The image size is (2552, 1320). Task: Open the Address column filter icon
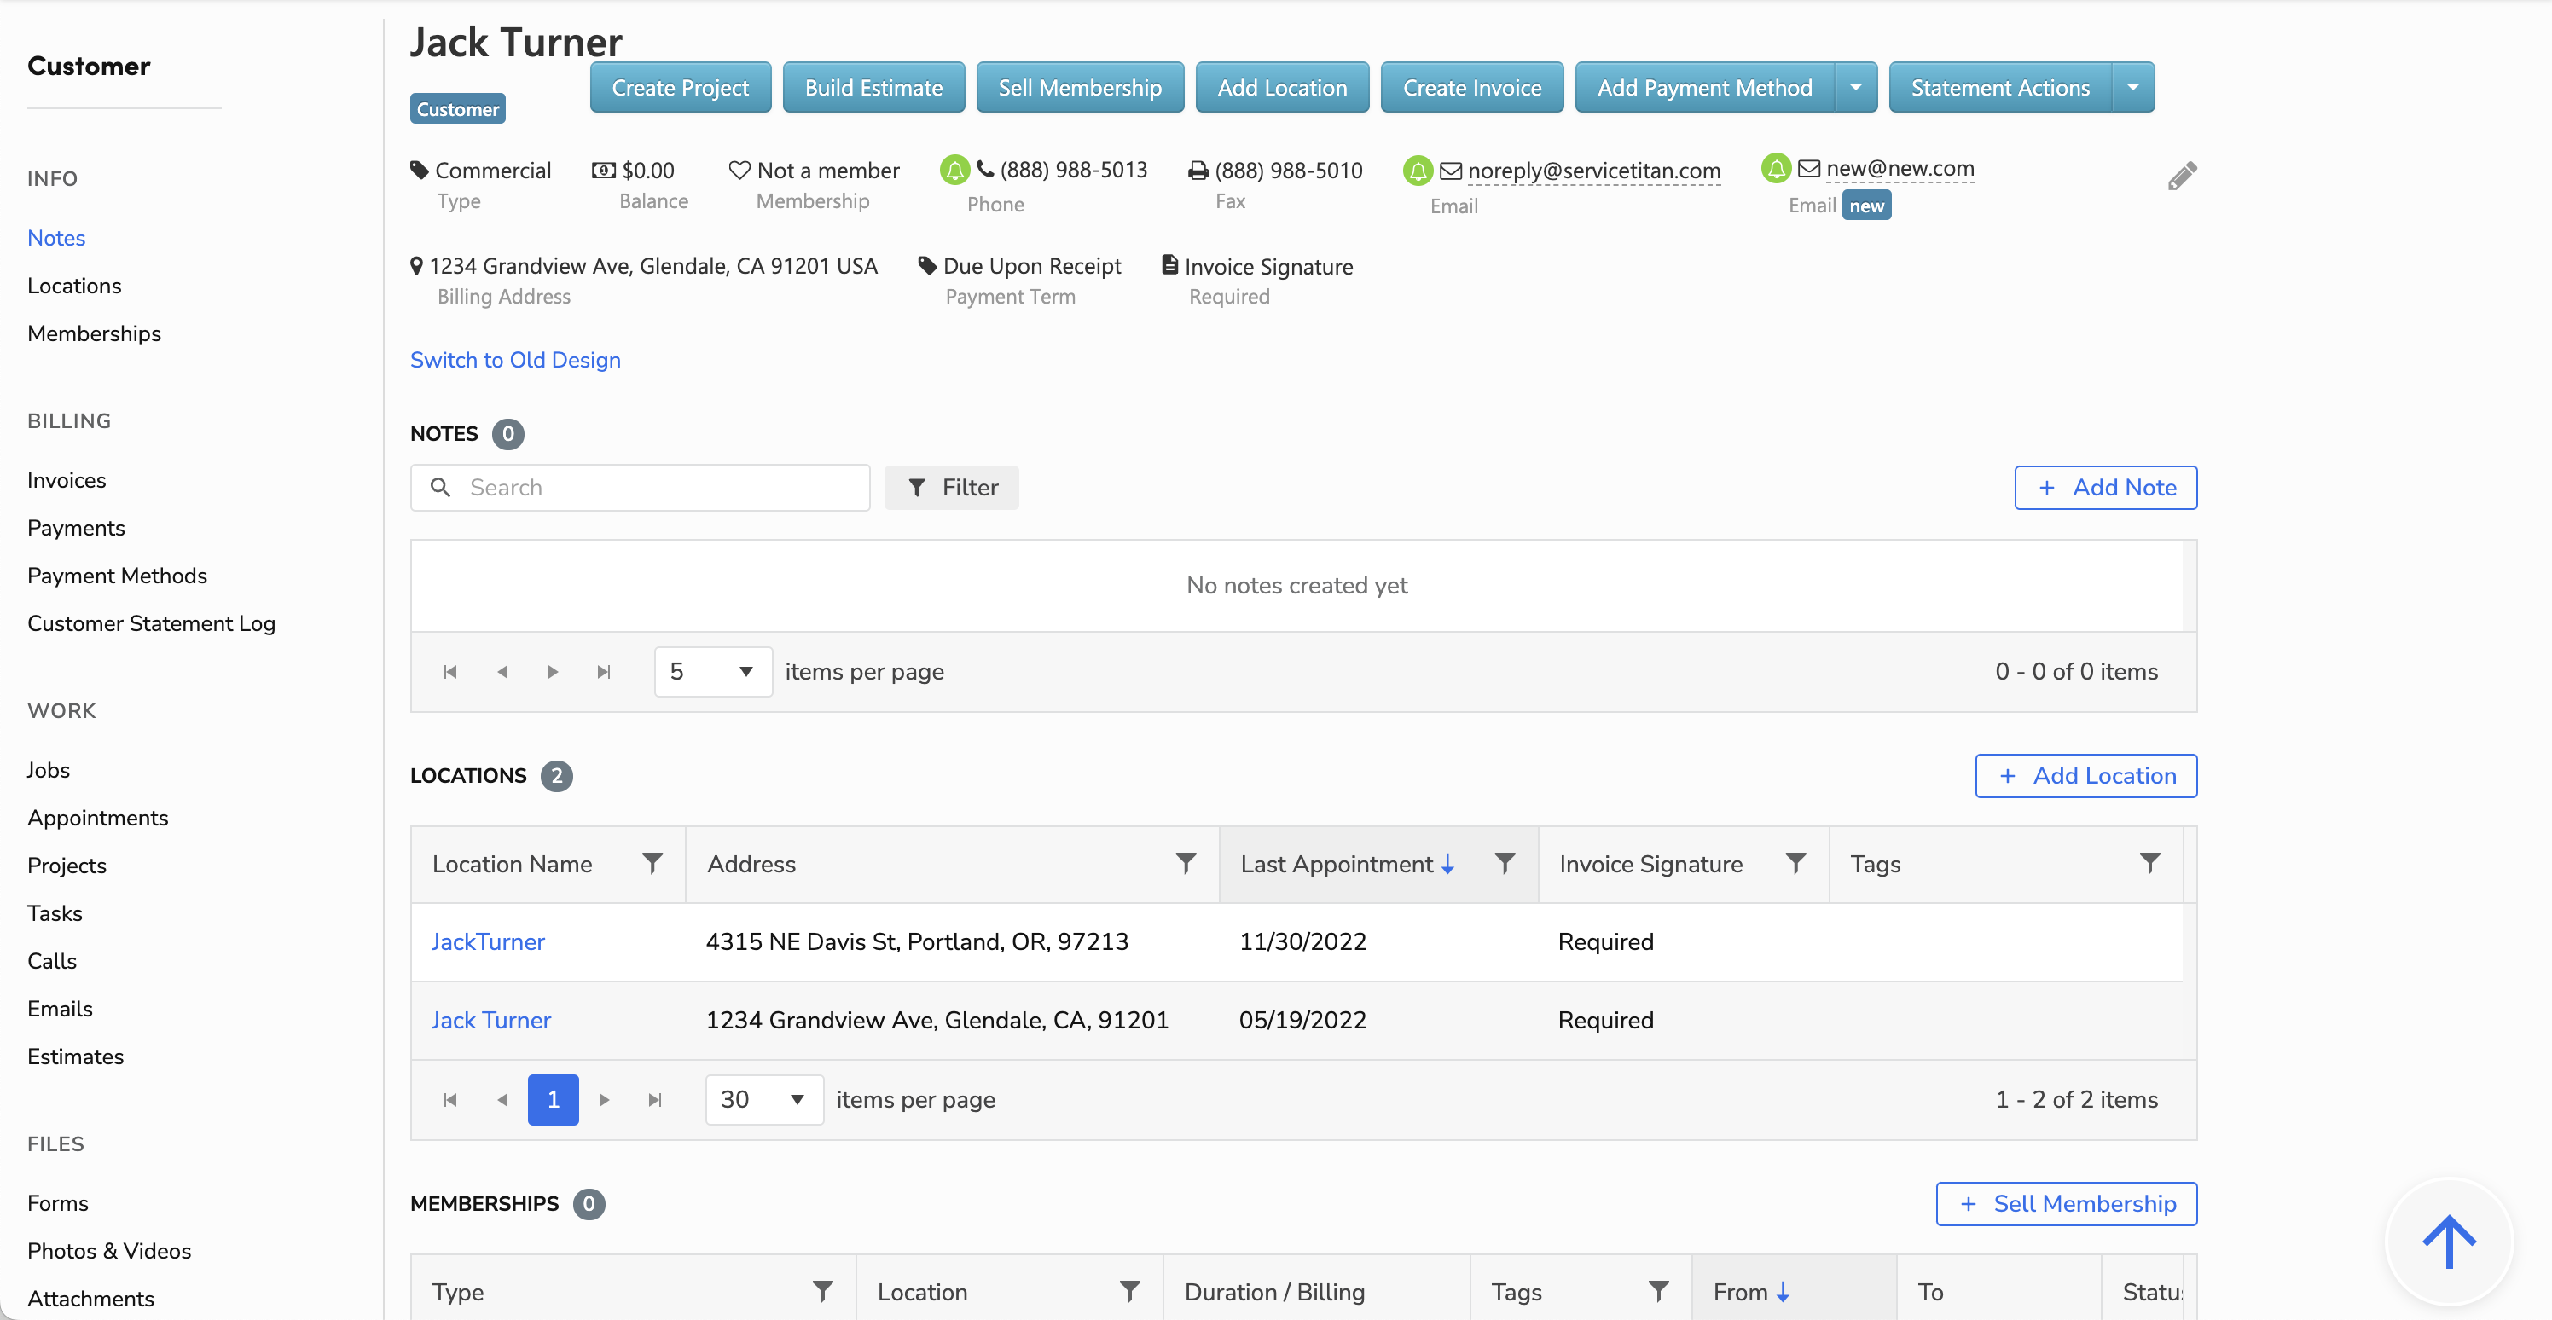(x=1185, y=864)
